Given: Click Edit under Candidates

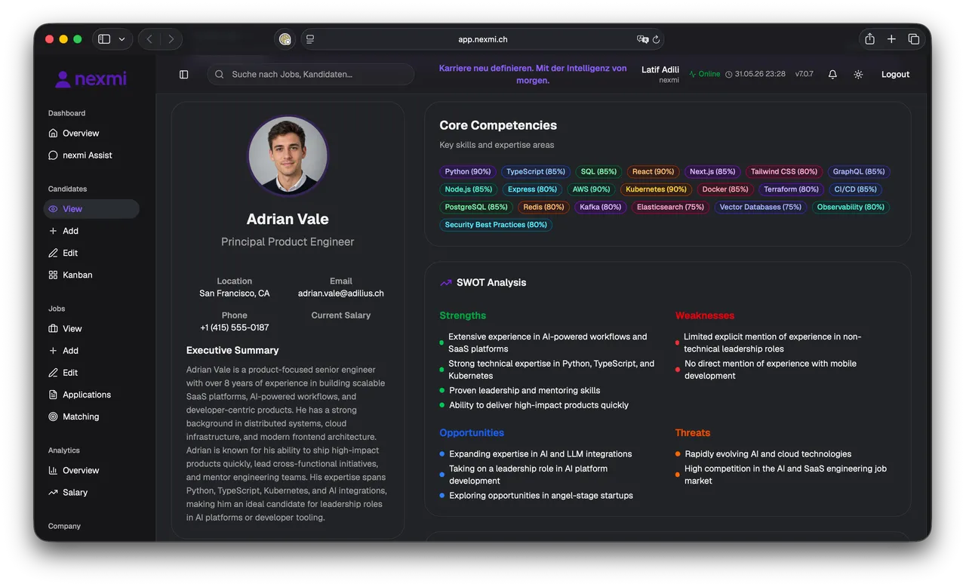Looking at the screenshot, I should click(91, 253).
